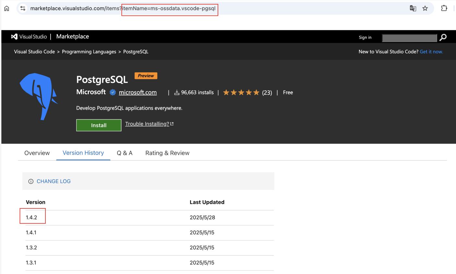Bookmark this page with star icon

coord(425,8)
